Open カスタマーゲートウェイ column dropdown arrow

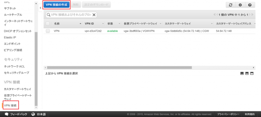pos(212,24)
